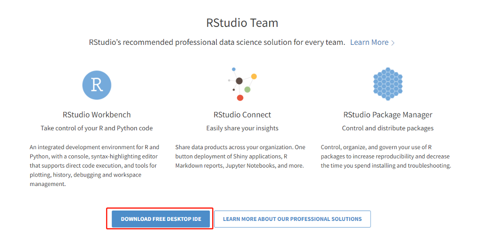The width and height of the screenshot is (478, 237).
Task: Click "Take control of your R and Python code"
Action: pos(97,128)
